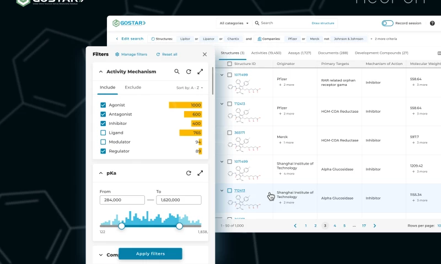Viewport: 441px width, 264px height.
Task: Click the Apply filters button
Action: [x=150, y=254]
